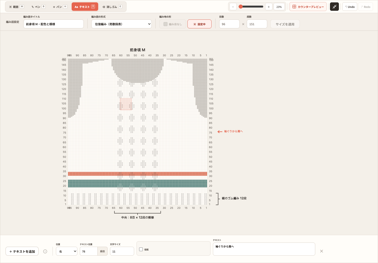Image resolution: width=378 pixels, height=263 pixels.
Task: Click the 袖ぐりから肩へ chart annotation
Action: click(233, 131)
